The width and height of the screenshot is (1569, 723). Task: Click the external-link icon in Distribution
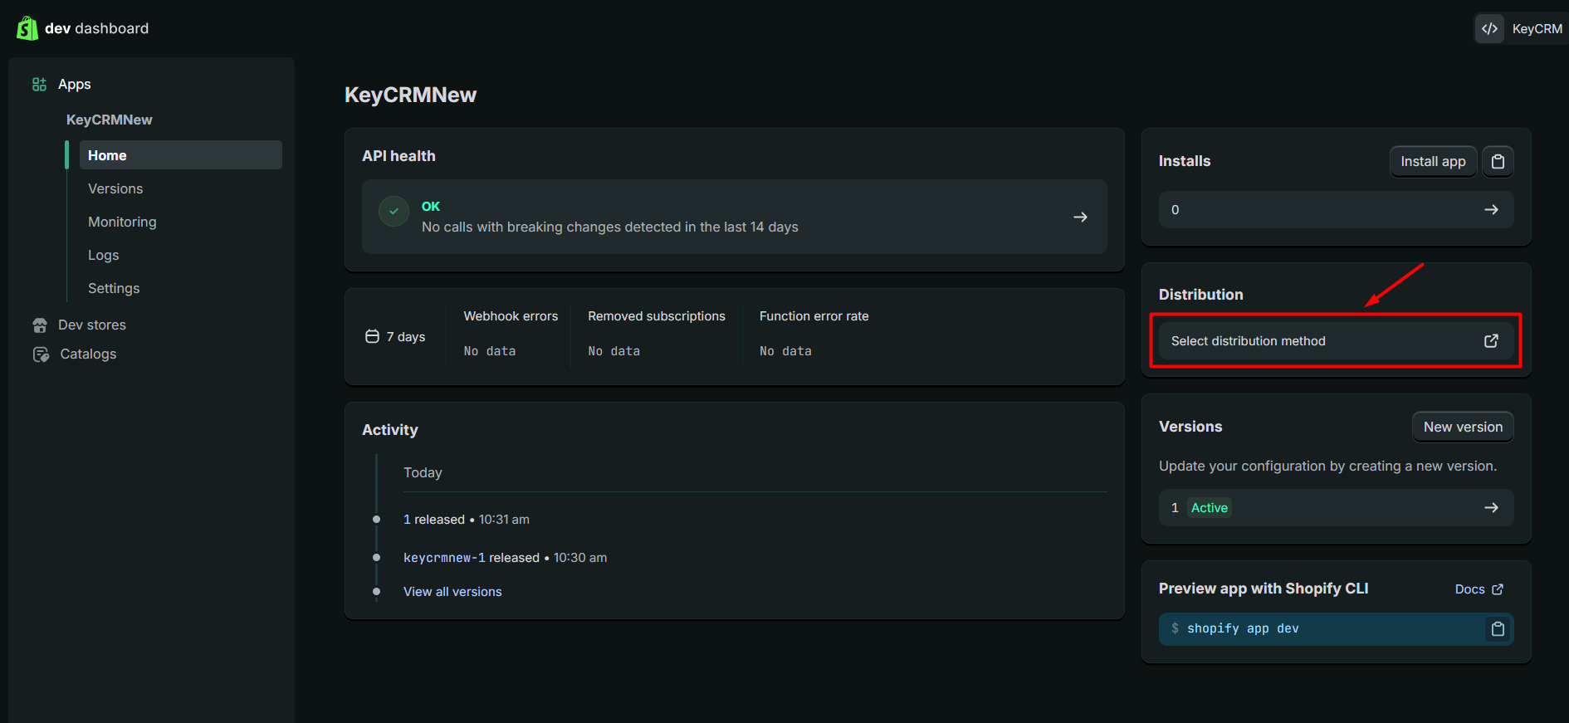[x=1491, y=341]
